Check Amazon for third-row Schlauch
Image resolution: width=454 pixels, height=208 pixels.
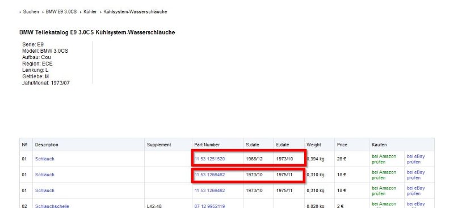pos(384,191)
